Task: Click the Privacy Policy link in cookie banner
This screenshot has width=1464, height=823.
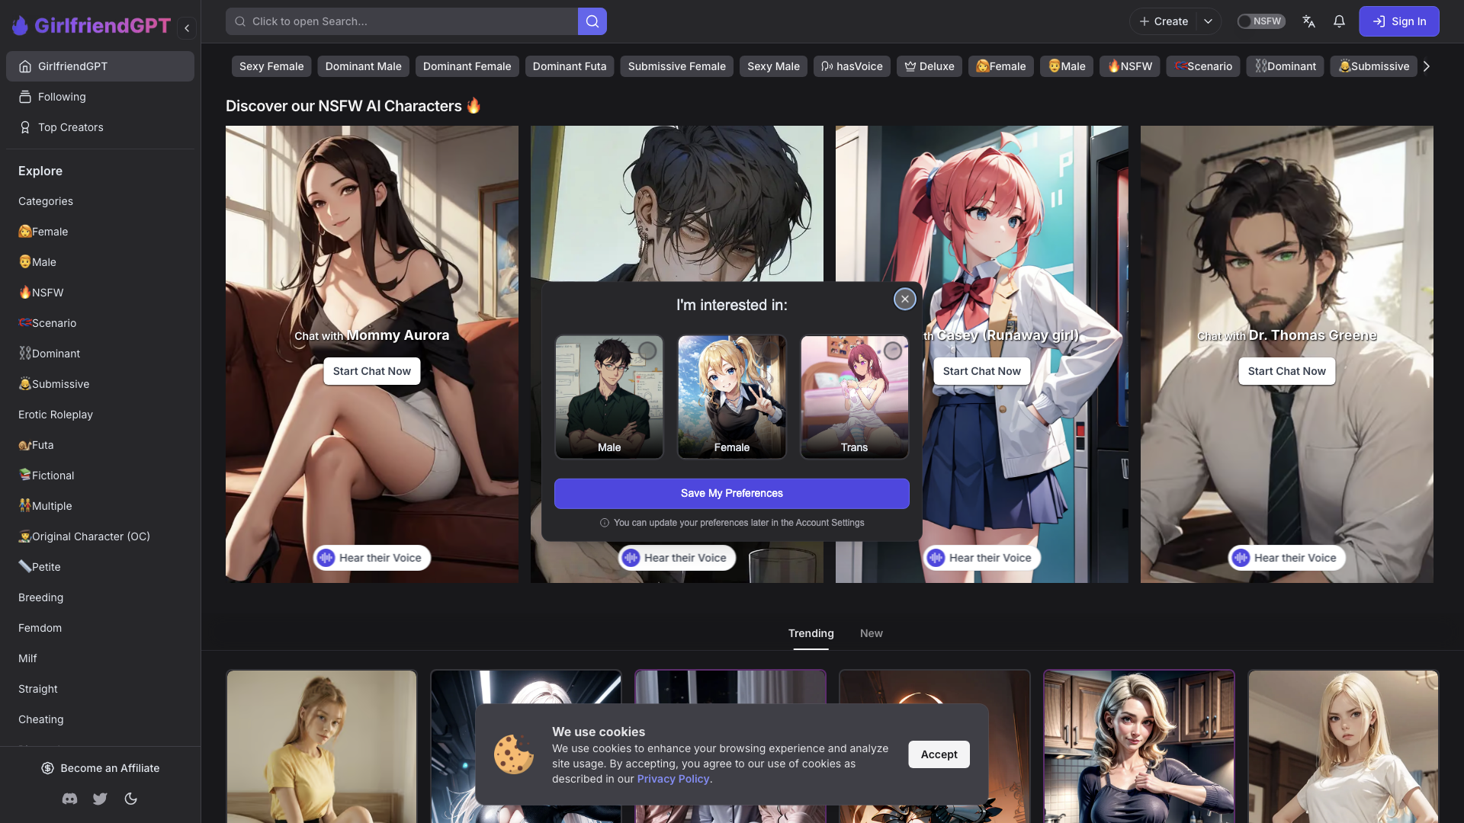Action: 673,780
